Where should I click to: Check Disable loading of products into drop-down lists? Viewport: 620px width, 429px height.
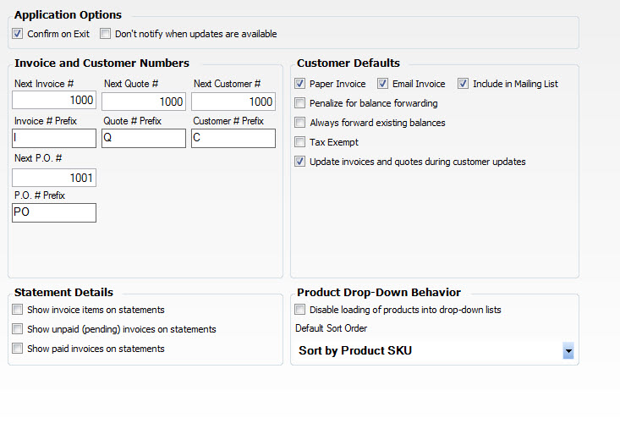[299, 310]
